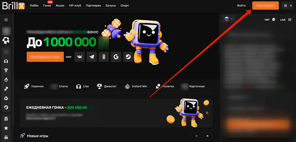Close the right side panel
Screen dimensions: 296x142
[291, 6]
